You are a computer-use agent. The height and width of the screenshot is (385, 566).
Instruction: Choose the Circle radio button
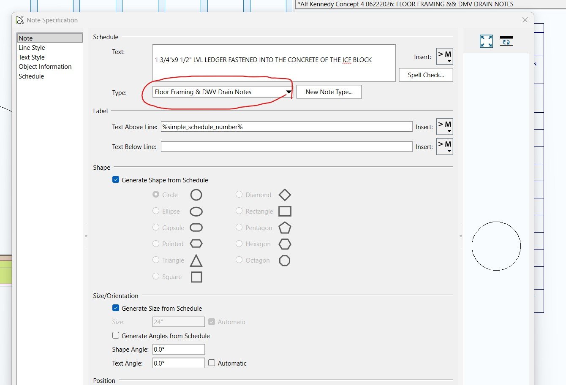[x=156, y=195]
